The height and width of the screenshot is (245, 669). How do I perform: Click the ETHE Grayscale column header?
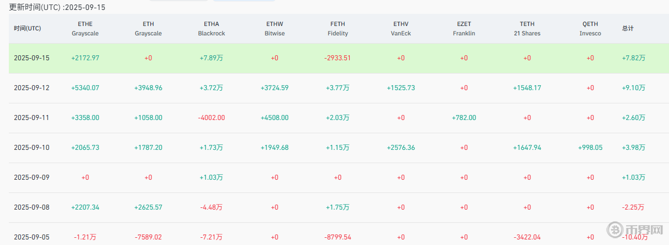pos(85,29)
